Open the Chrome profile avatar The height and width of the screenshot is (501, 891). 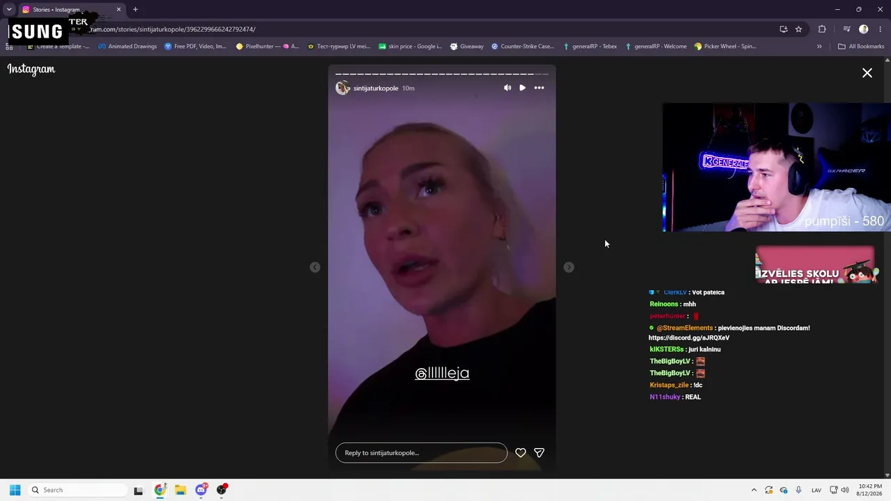click(864, 29)
